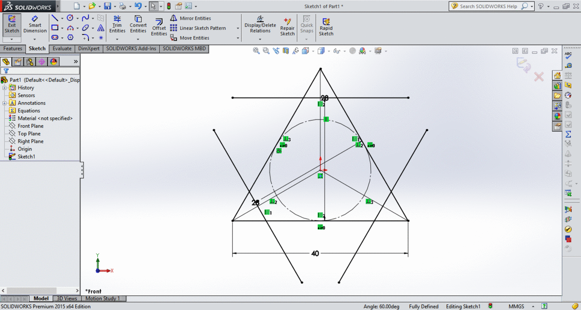
Task: Click the Exit Sketch button
Action: [12, 25]
